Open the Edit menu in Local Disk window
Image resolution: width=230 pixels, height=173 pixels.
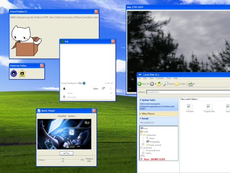[145, 78]
